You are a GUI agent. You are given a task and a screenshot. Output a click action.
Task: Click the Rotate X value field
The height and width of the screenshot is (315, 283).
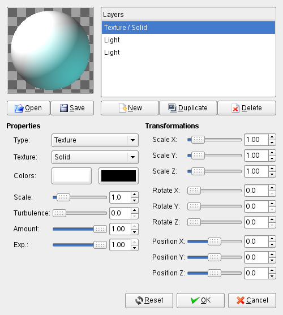(x=256, y=191)
